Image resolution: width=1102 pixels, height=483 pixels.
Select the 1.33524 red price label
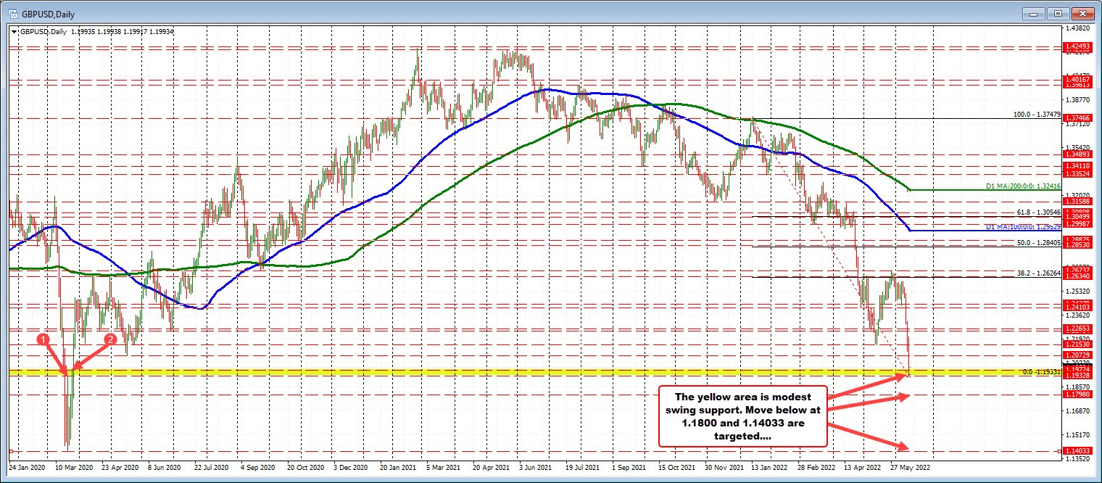[x=1077, y=174]
